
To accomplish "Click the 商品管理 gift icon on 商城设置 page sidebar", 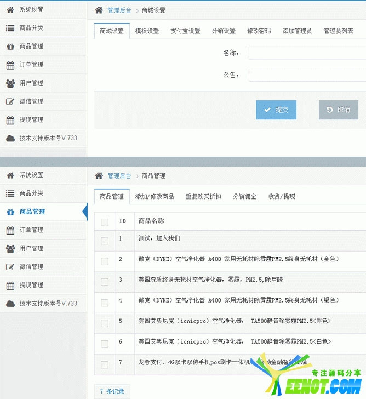I will (10, 47).
